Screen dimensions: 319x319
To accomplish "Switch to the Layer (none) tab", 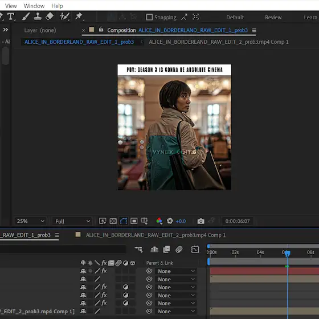I will tap(40, 30).
